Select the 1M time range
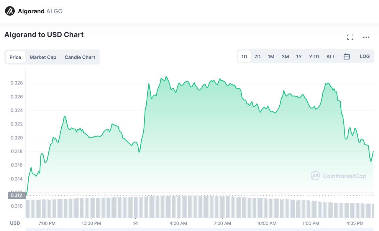 point(271,57)
